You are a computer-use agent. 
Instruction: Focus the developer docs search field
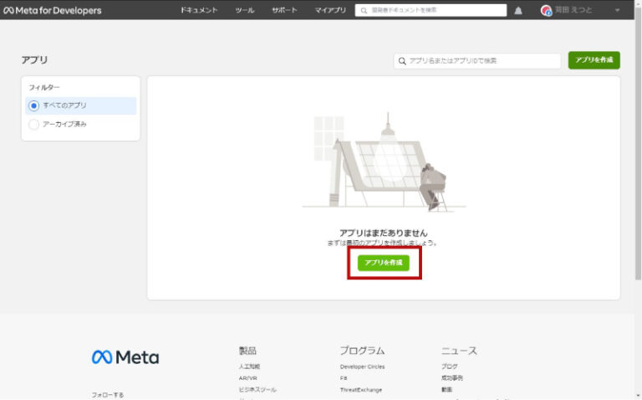tap(435, 11)
